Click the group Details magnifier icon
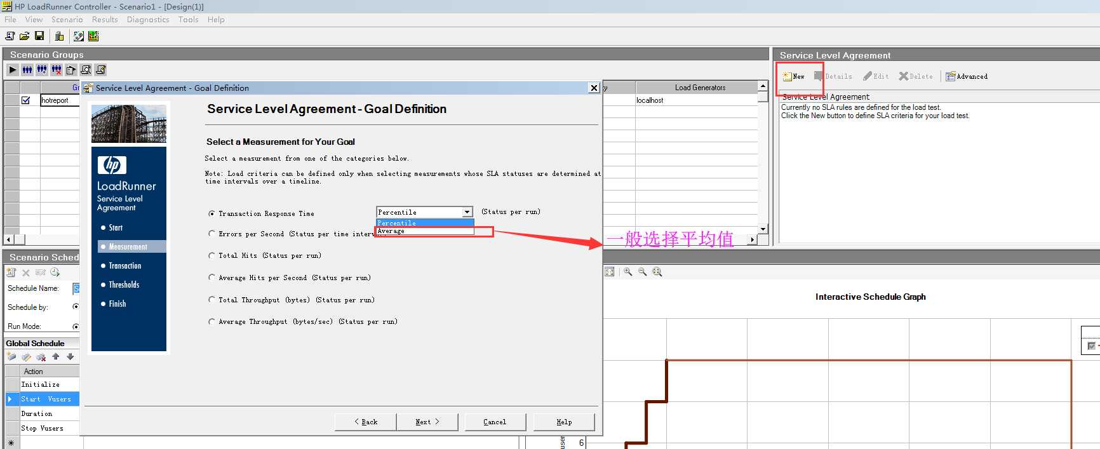The image size is (1100, 449). pyautogui.click(x=86, y=70)
